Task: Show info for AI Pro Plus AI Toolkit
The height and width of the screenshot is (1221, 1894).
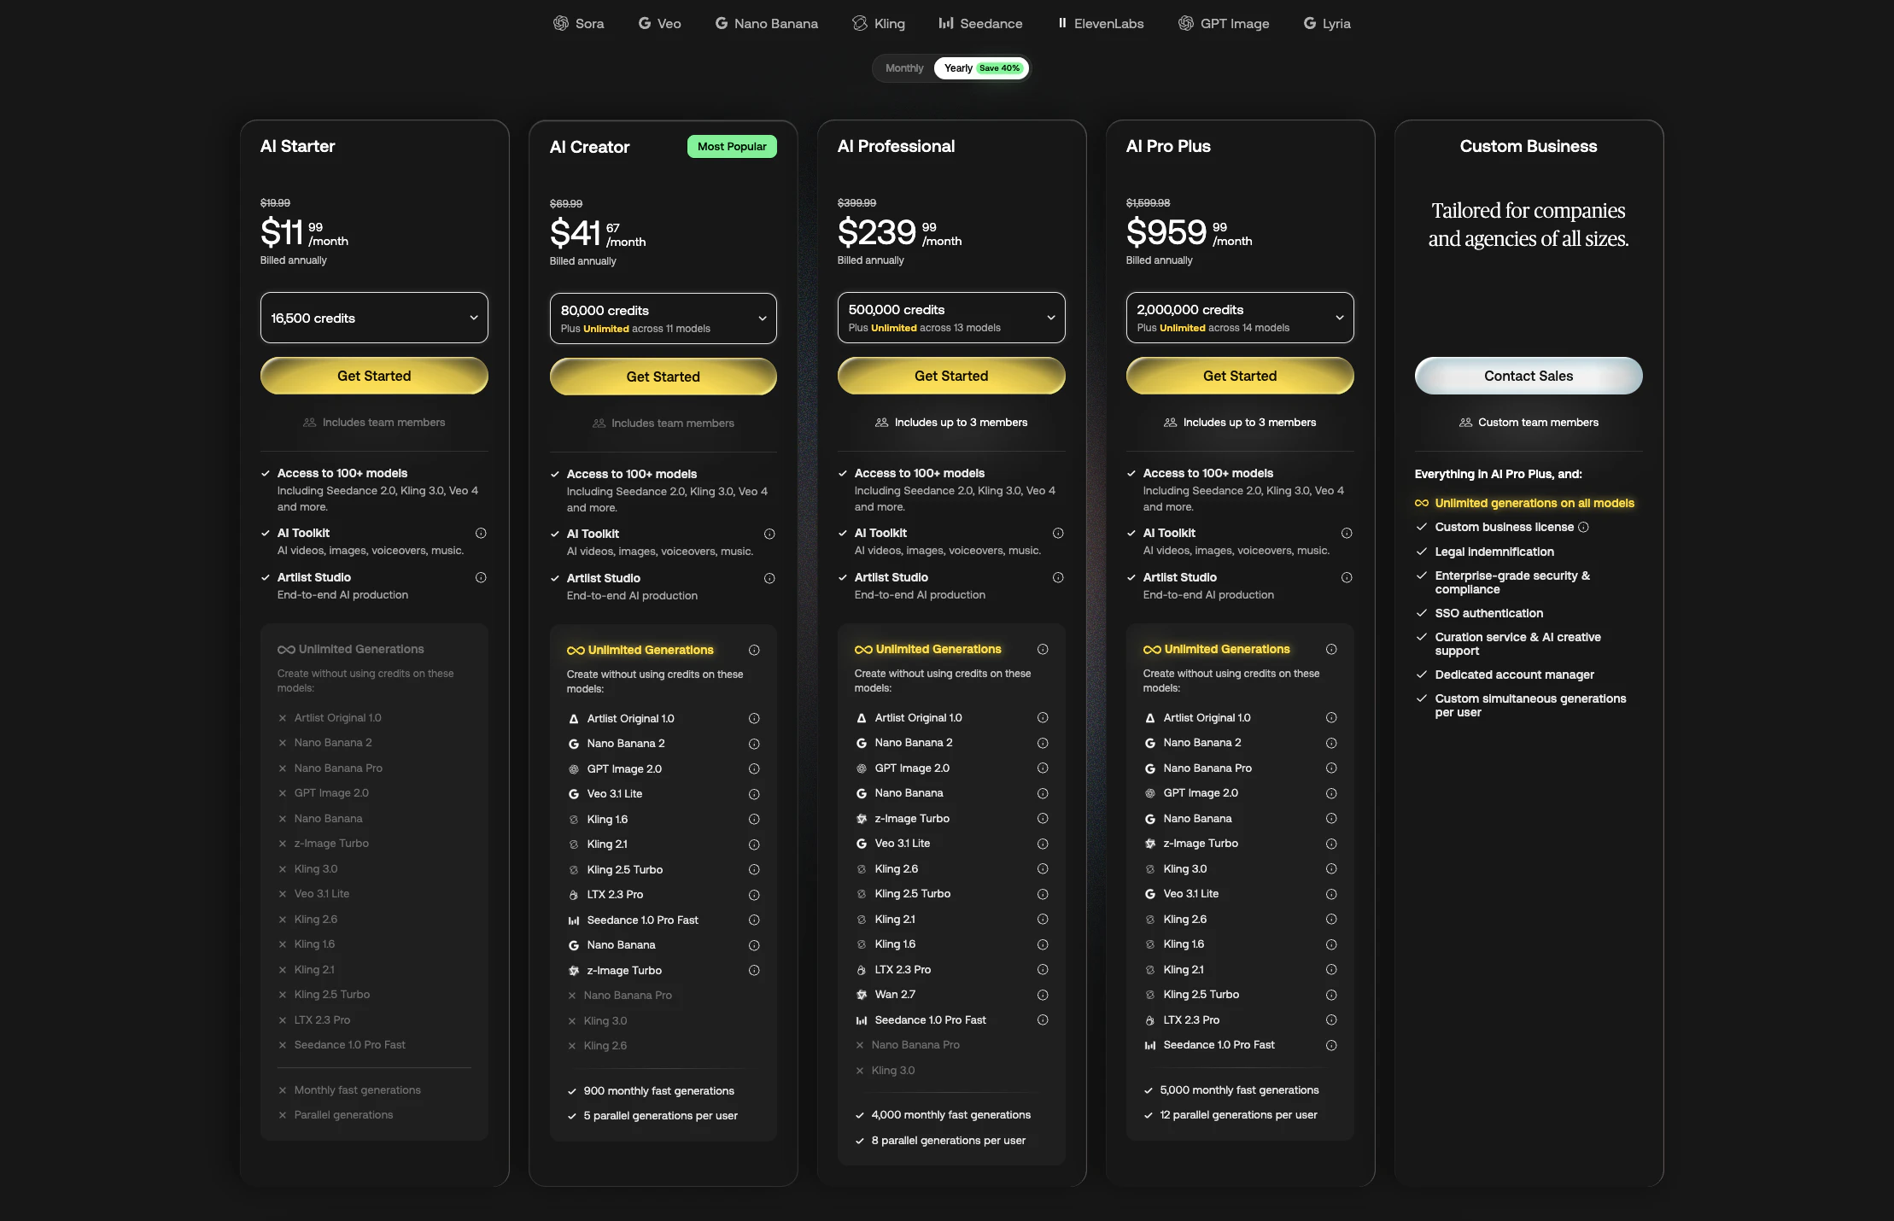Action: 1347,533
